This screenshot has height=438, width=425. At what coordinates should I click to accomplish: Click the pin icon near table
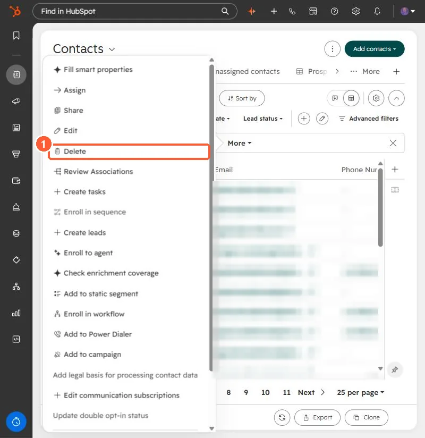(395, 370)
